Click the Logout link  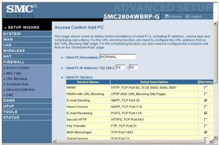pyautogui.click(x=194, y=17)
